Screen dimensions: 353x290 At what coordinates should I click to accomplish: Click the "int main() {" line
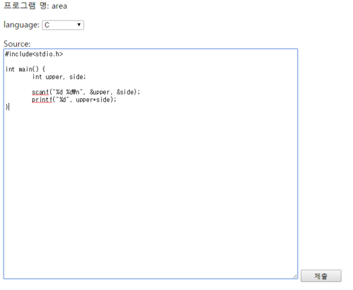pos(25,69)
